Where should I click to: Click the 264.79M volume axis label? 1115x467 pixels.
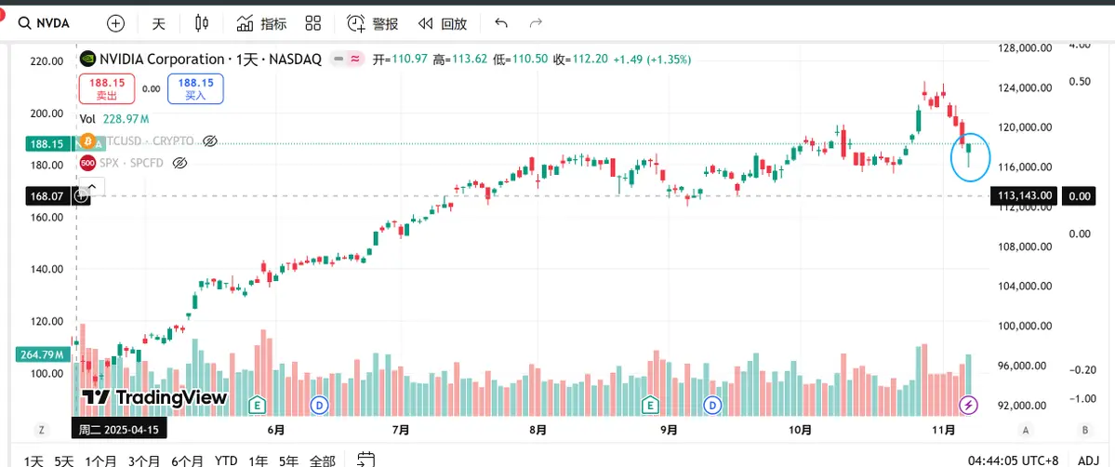(44, 354)
